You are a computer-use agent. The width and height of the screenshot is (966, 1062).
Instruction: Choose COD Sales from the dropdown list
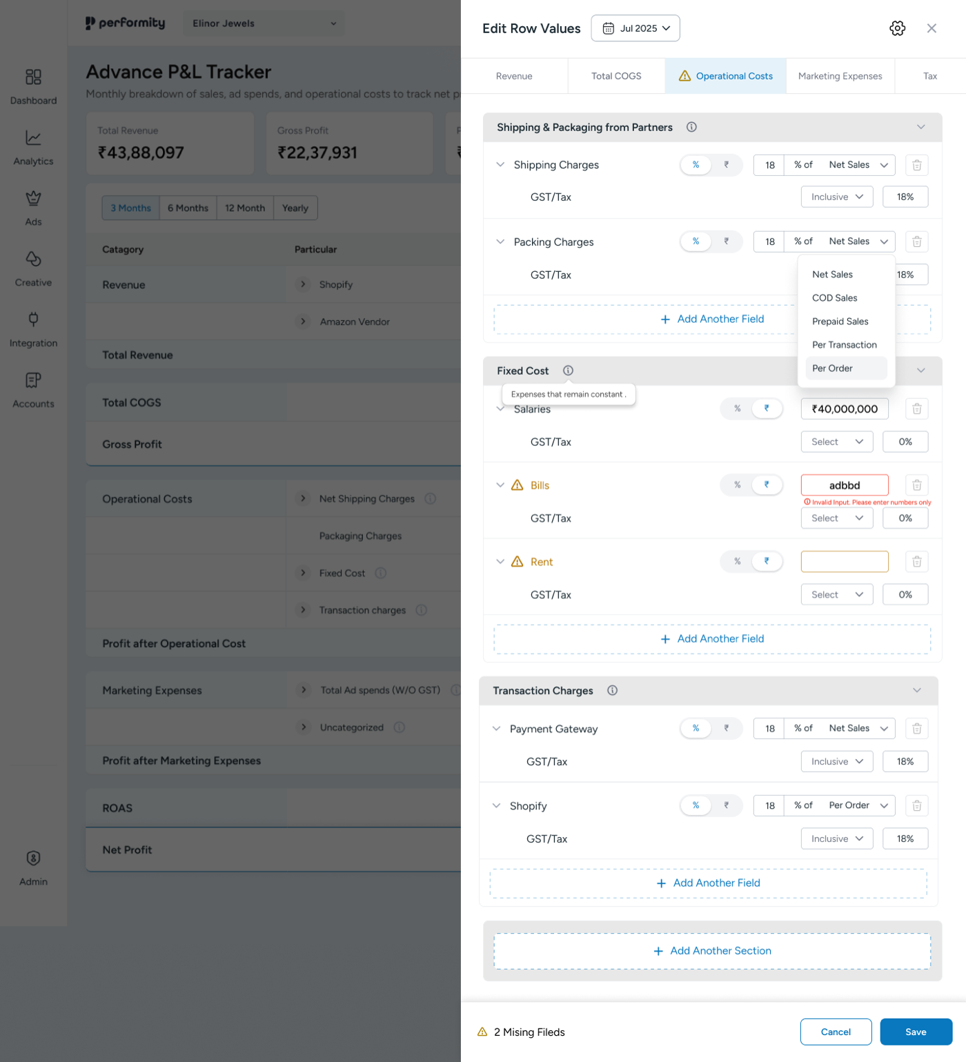(846, 298)
